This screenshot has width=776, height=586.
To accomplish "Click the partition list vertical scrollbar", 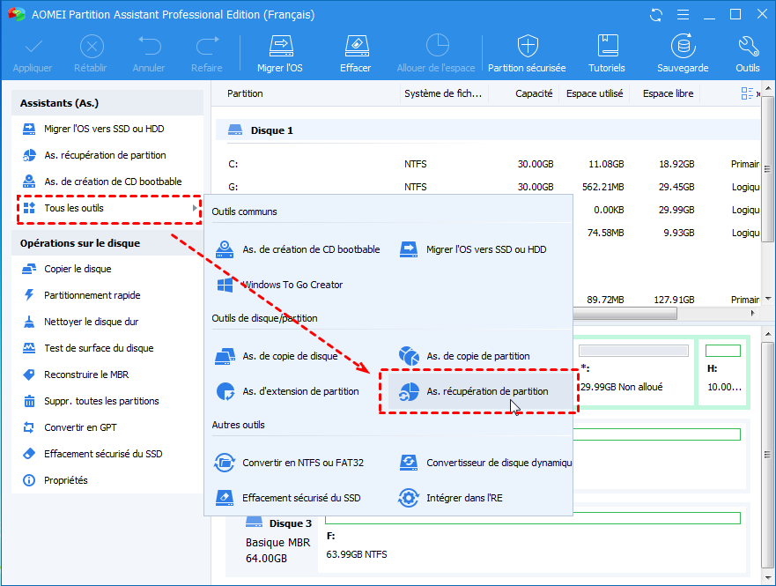I will click(x=767, y=169).
